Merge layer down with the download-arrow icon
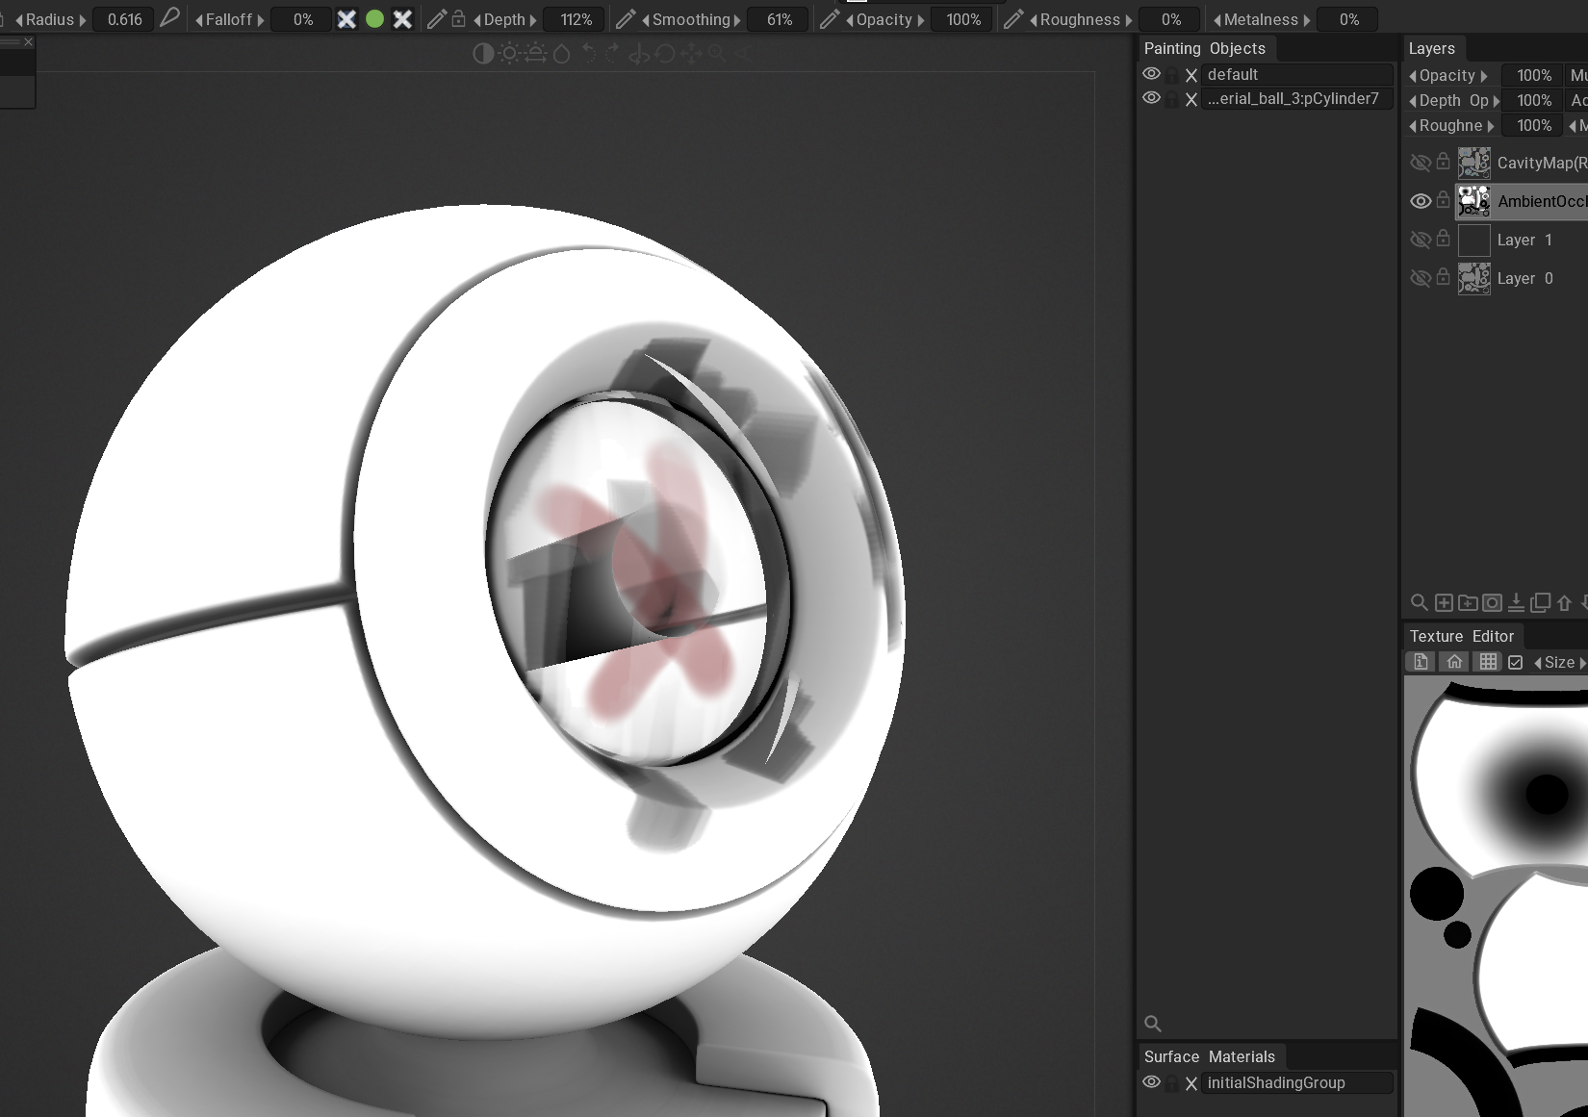The height and width of the screenshot is (1117, 1588). 1516,602
